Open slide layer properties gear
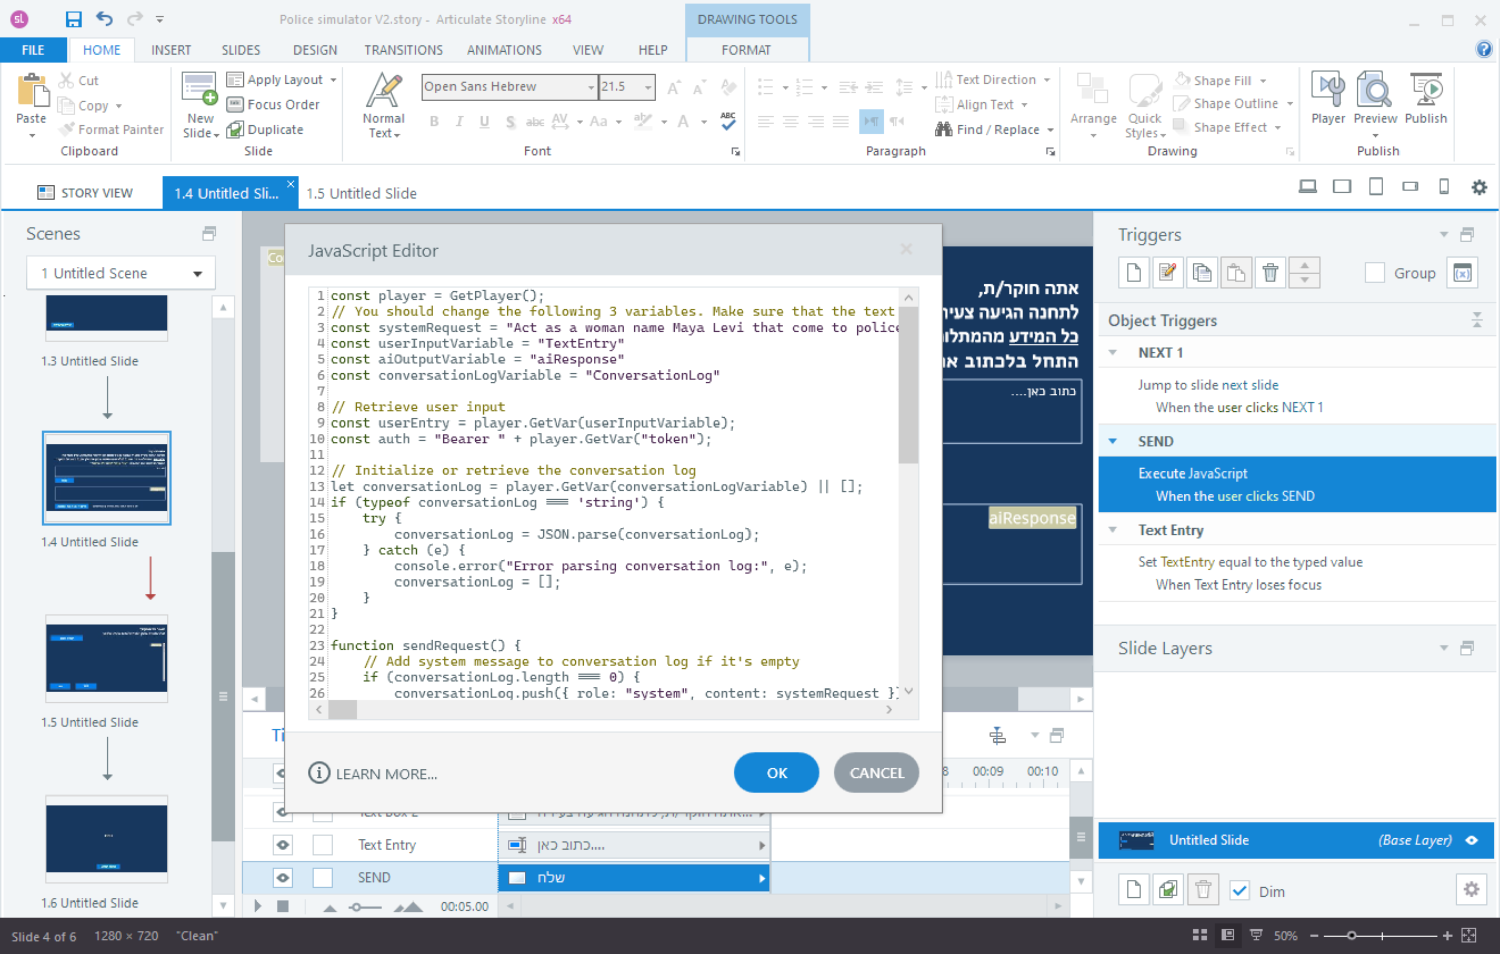The height and width of the screenshot is (954, 1500). click(x=1471, y=890)
